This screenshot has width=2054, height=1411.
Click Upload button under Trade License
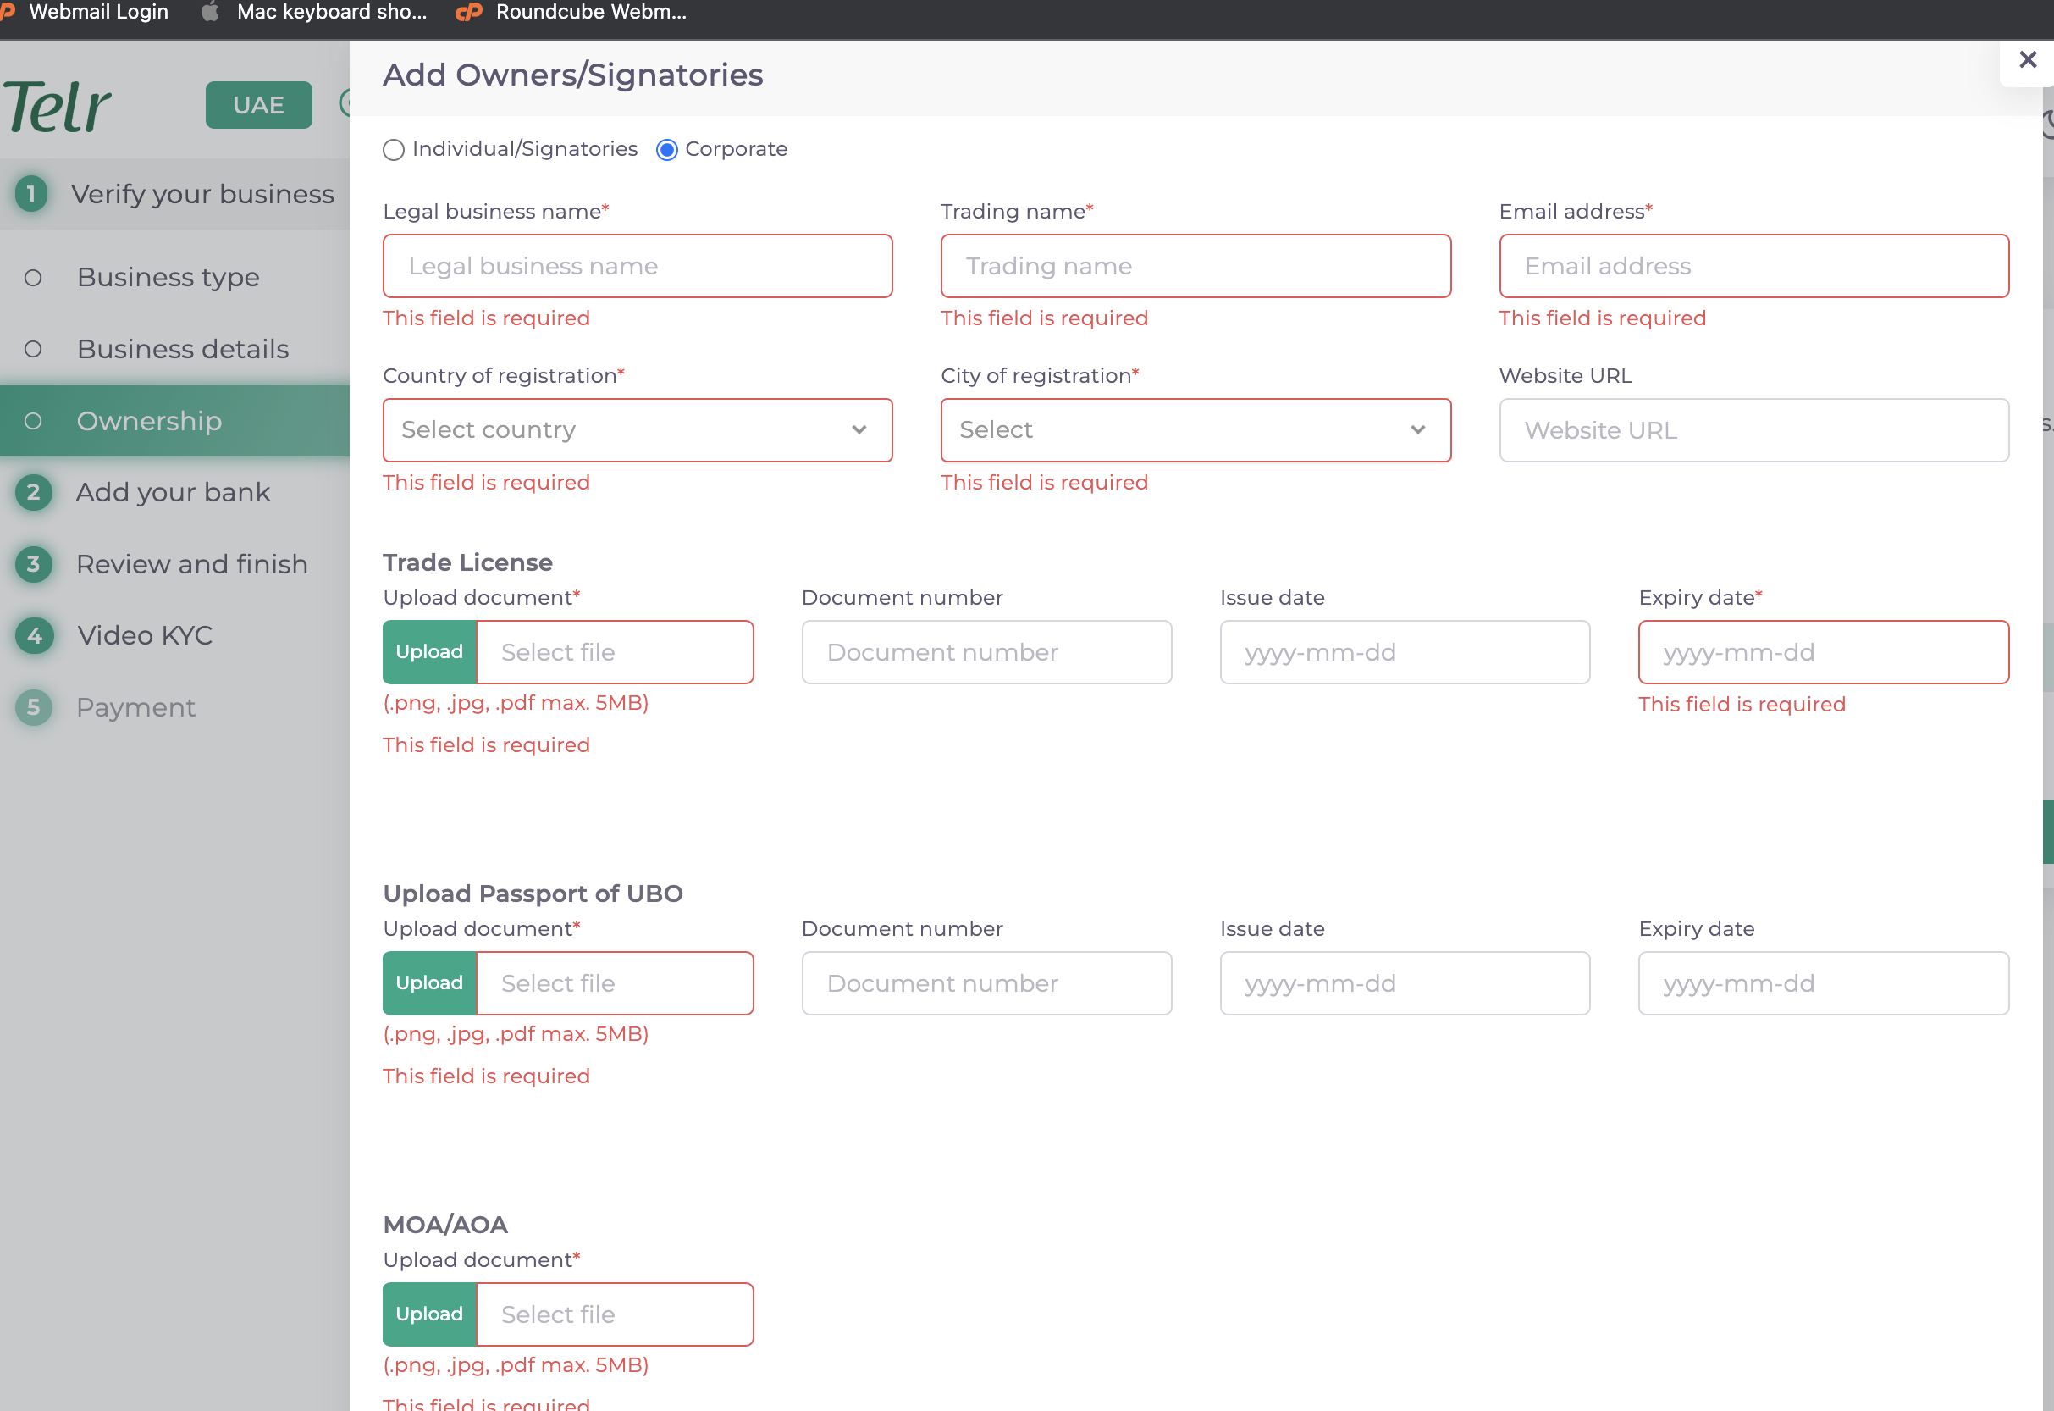click(x=429, y=652)
